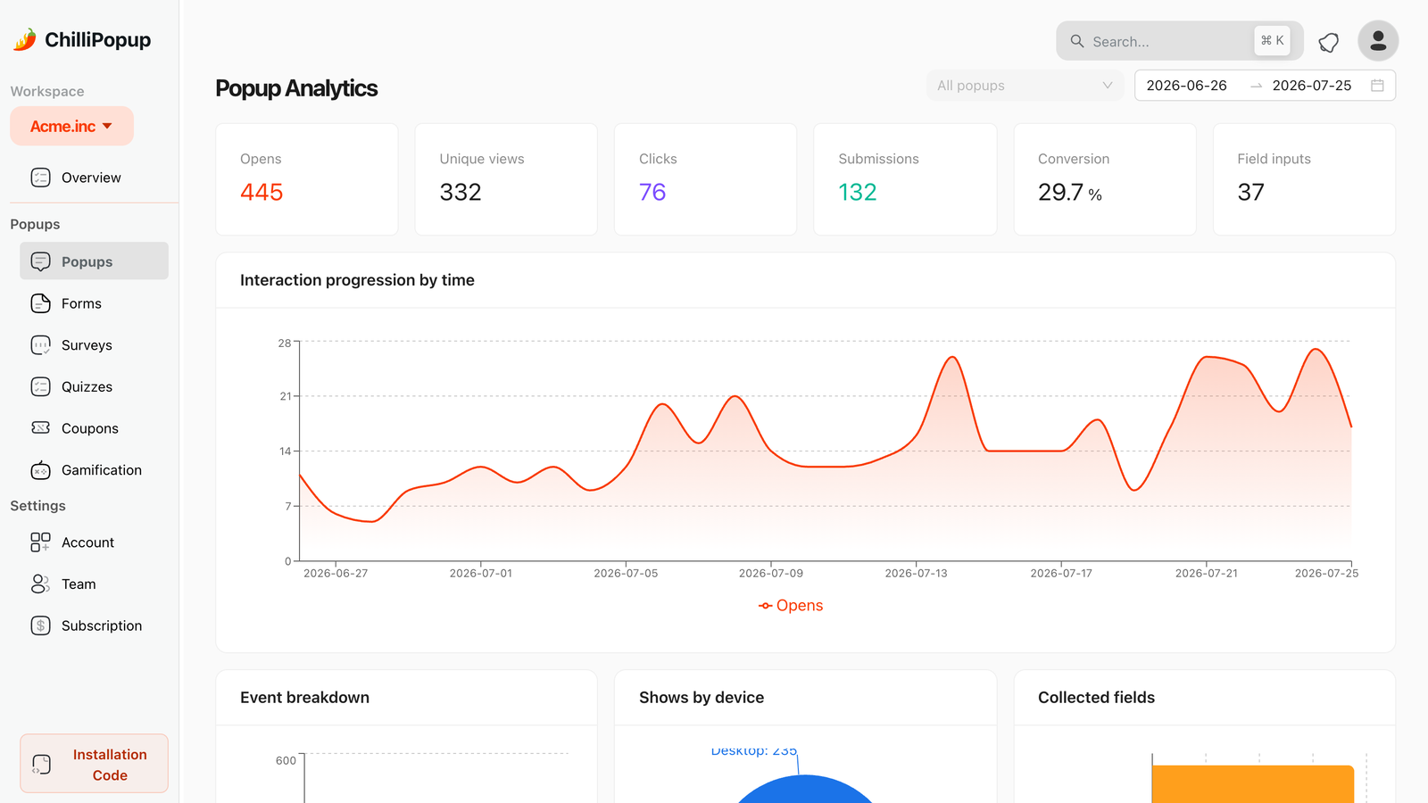Open the date range calendar icon
1428x803 pixels.
click(x=1377, y=86)
